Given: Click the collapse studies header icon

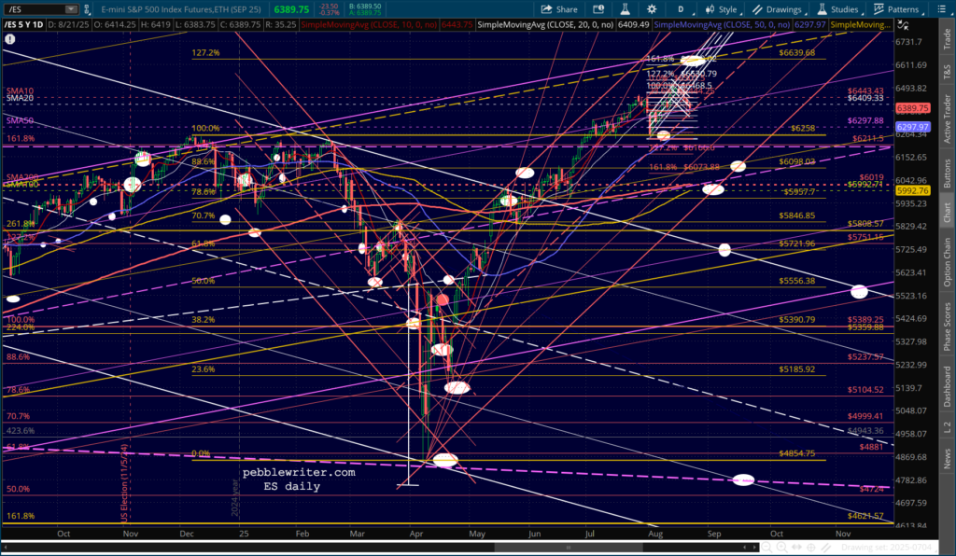Looking at the screenshot, I should pos(903,25).
